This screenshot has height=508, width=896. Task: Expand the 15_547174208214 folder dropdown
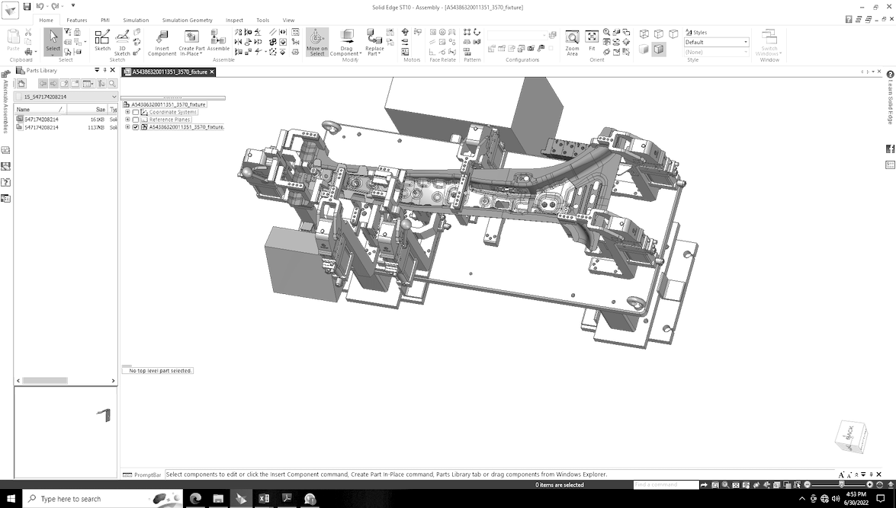click(x=114, y=97)
